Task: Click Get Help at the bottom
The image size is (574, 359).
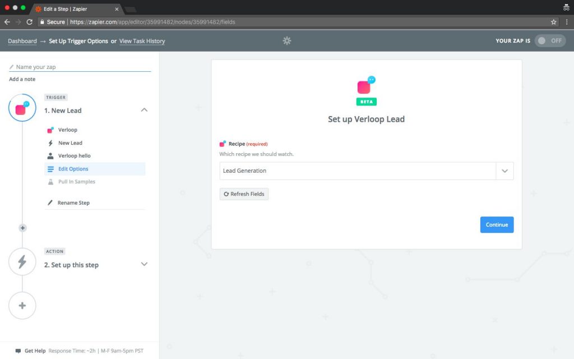Action: click(35, 351)
